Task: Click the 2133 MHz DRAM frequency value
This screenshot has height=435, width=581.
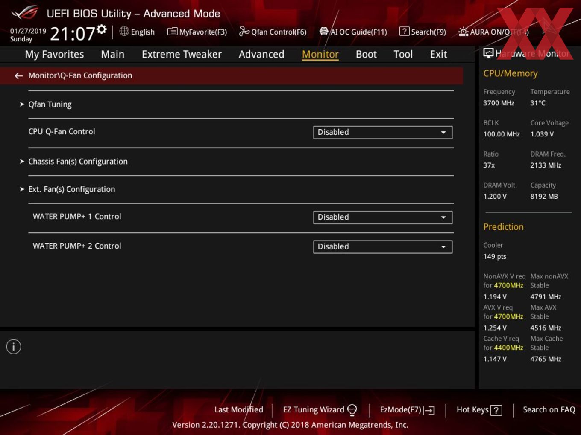Action: point(546,165)
